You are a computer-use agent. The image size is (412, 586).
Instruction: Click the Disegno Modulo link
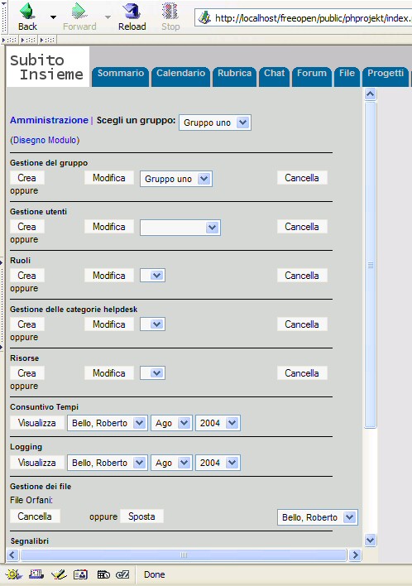(x=45, y=140)
